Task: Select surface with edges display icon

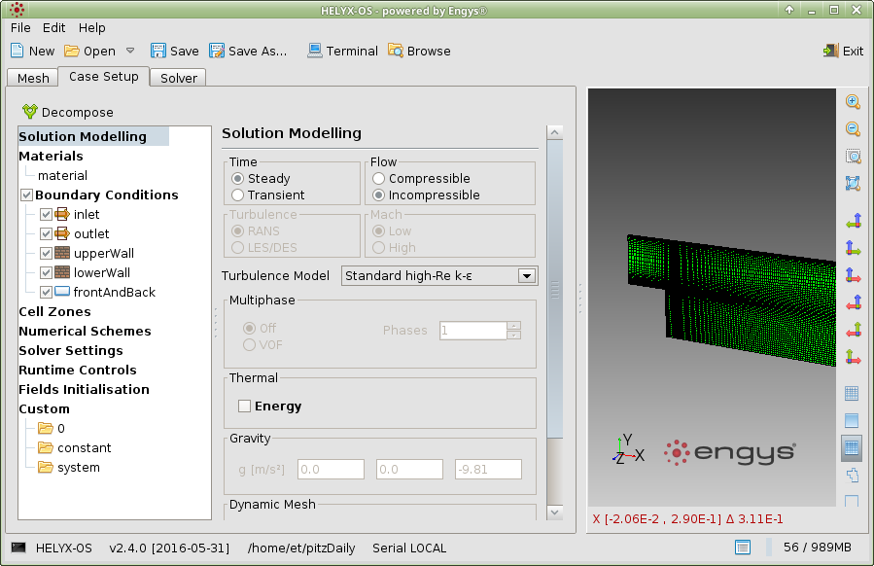Action: (x=852, y=447)
